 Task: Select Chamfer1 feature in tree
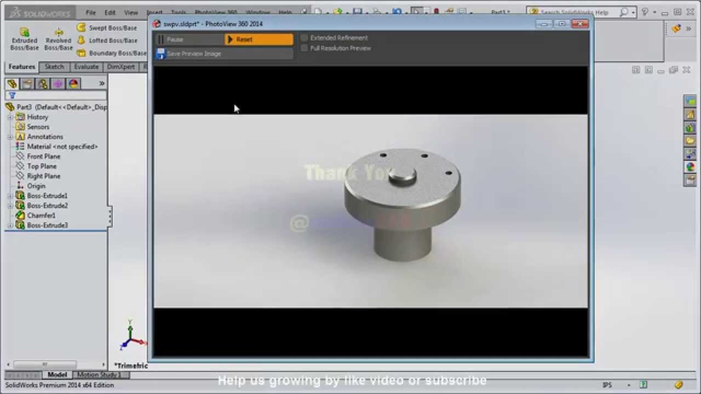36,216
